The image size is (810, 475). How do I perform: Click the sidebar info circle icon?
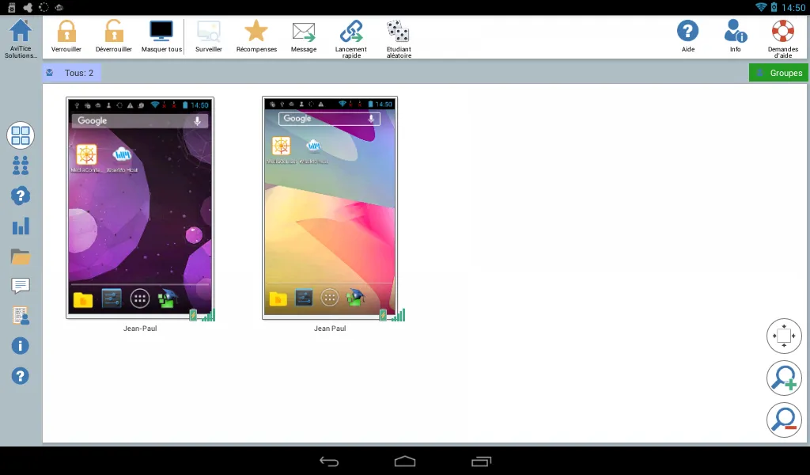(x=20, y=346)
